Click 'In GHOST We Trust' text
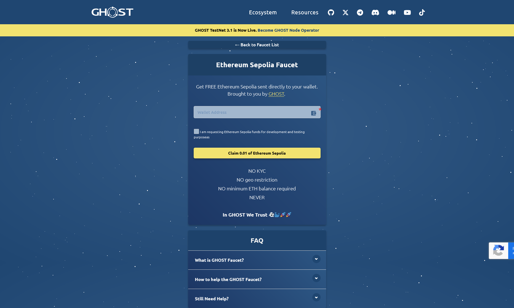This screenshot has height=308, width=514. click(x=245, y=215)
